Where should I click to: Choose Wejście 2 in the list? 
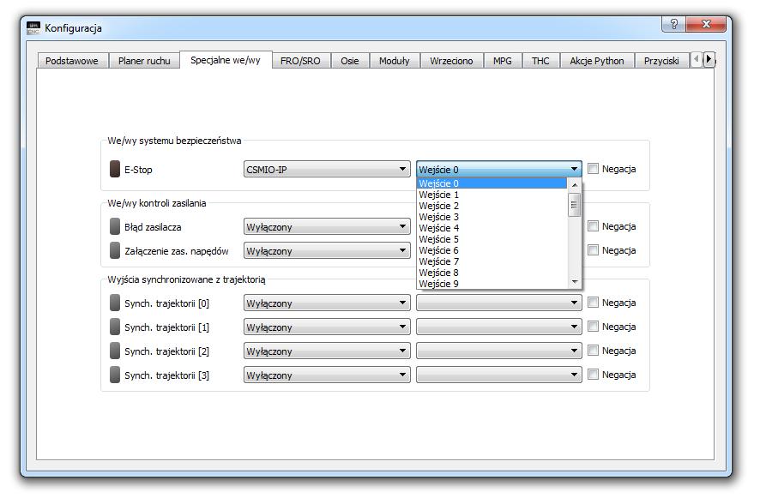coord(492,206)
